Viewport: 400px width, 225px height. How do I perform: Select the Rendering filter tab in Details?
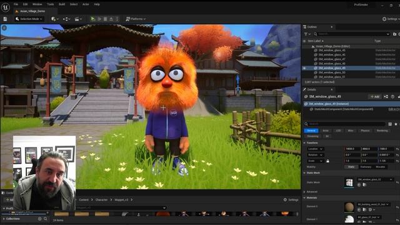point(382,131)
